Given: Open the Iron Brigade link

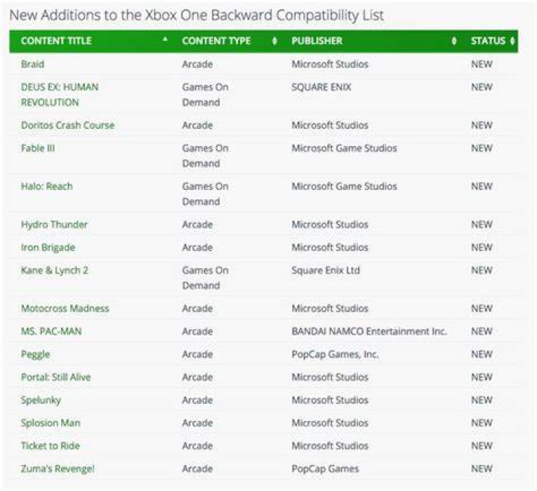Looking at the screenshot, I should (48, 247).
